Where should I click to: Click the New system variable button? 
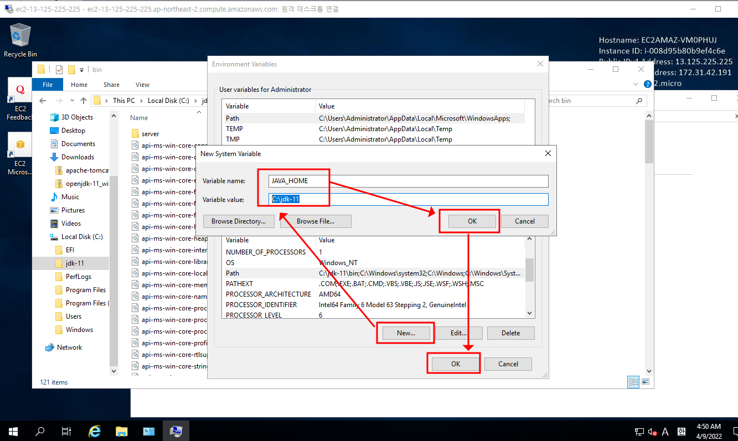(406, 333)
